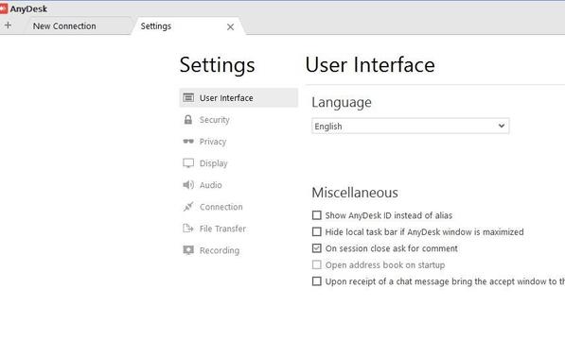The width and height of the screenshot is (565, 340).
Task: Click the large User Interface page title
Action: coord(370,64)
